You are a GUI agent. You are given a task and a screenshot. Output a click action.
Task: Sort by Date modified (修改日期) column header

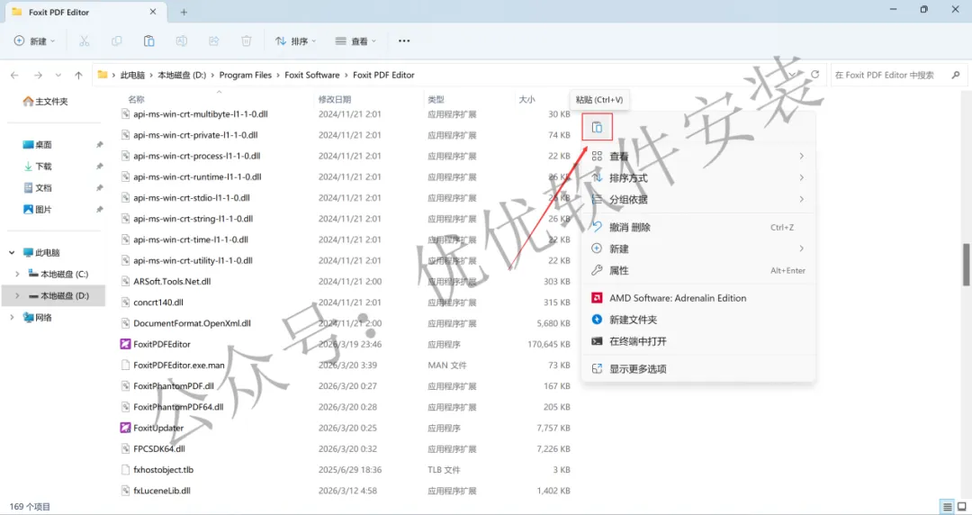[x=335, y=99]
